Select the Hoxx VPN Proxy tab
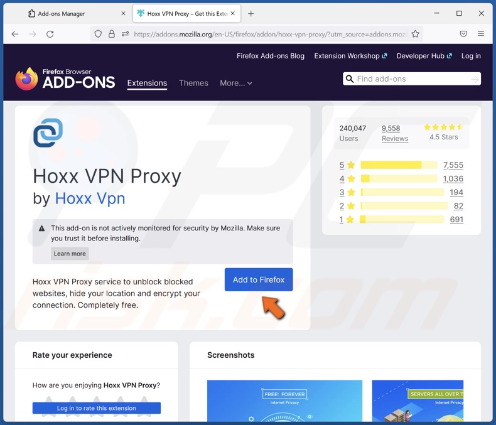The image size is (496, 425). point(186,14)
